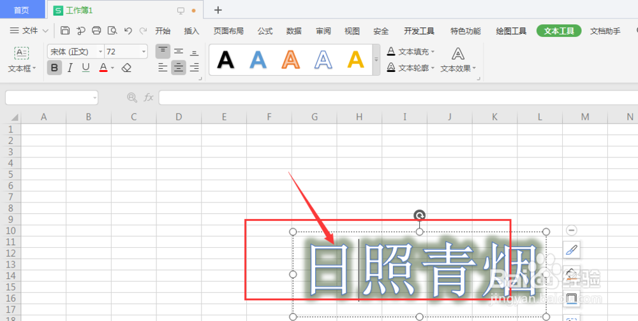Image resolution: width=638 pixels, height=321 pixels.
Task: Apply the red font color button
Action: point(103,68)
